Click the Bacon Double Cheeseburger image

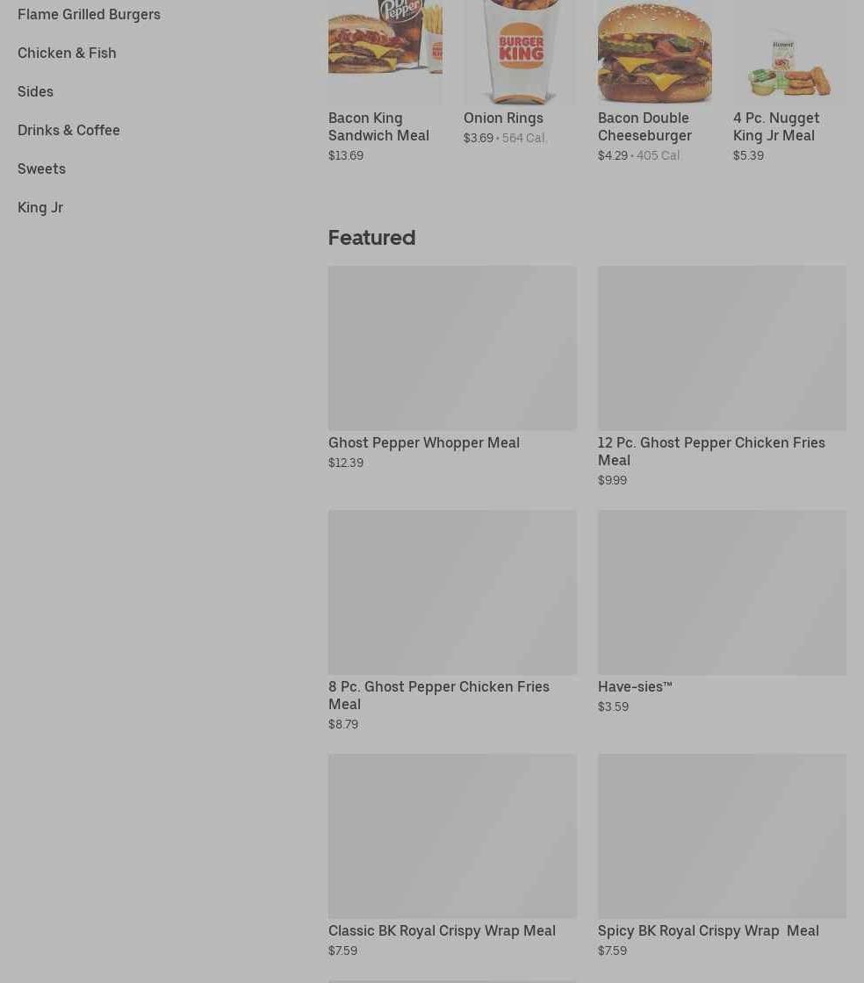tap(654, 52)
